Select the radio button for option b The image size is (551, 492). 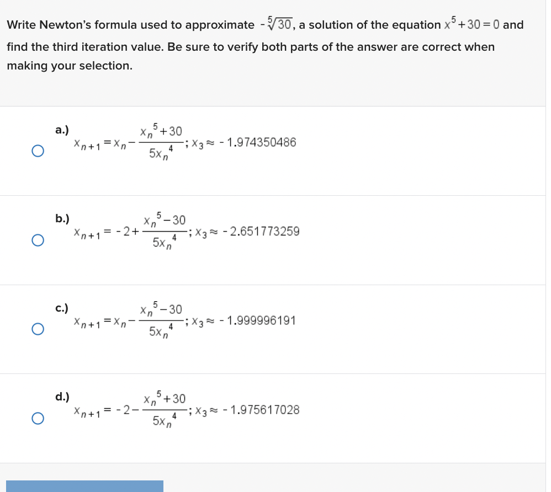pos(36,239)
